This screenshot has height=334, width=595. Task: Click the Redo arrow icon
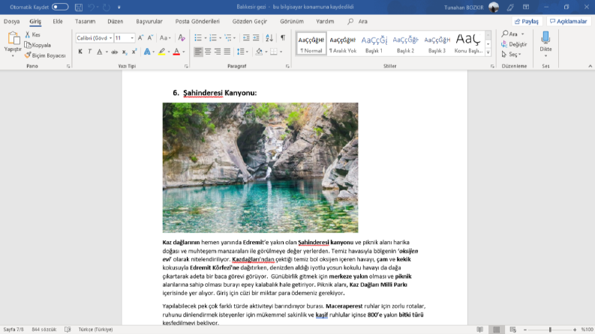[107, 7]
